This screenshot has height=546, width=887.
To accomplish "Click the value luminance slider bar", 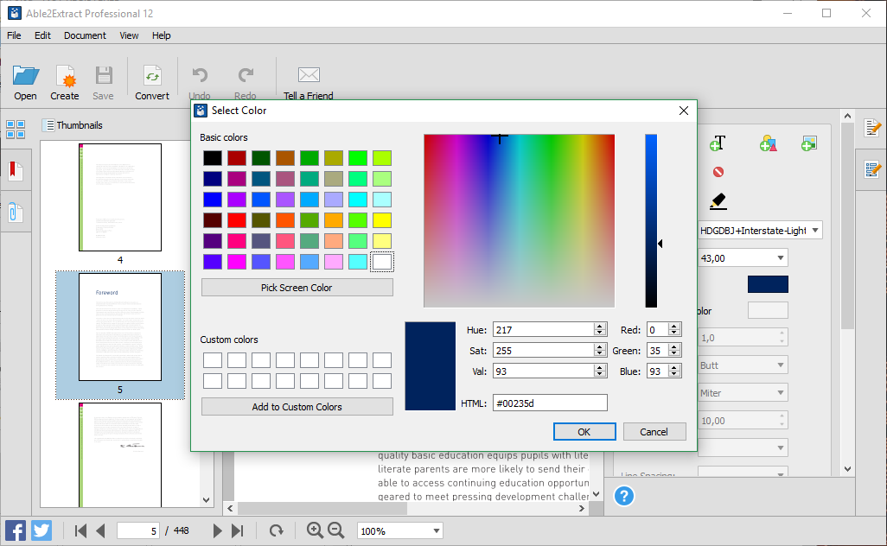I will click(651, 221).
